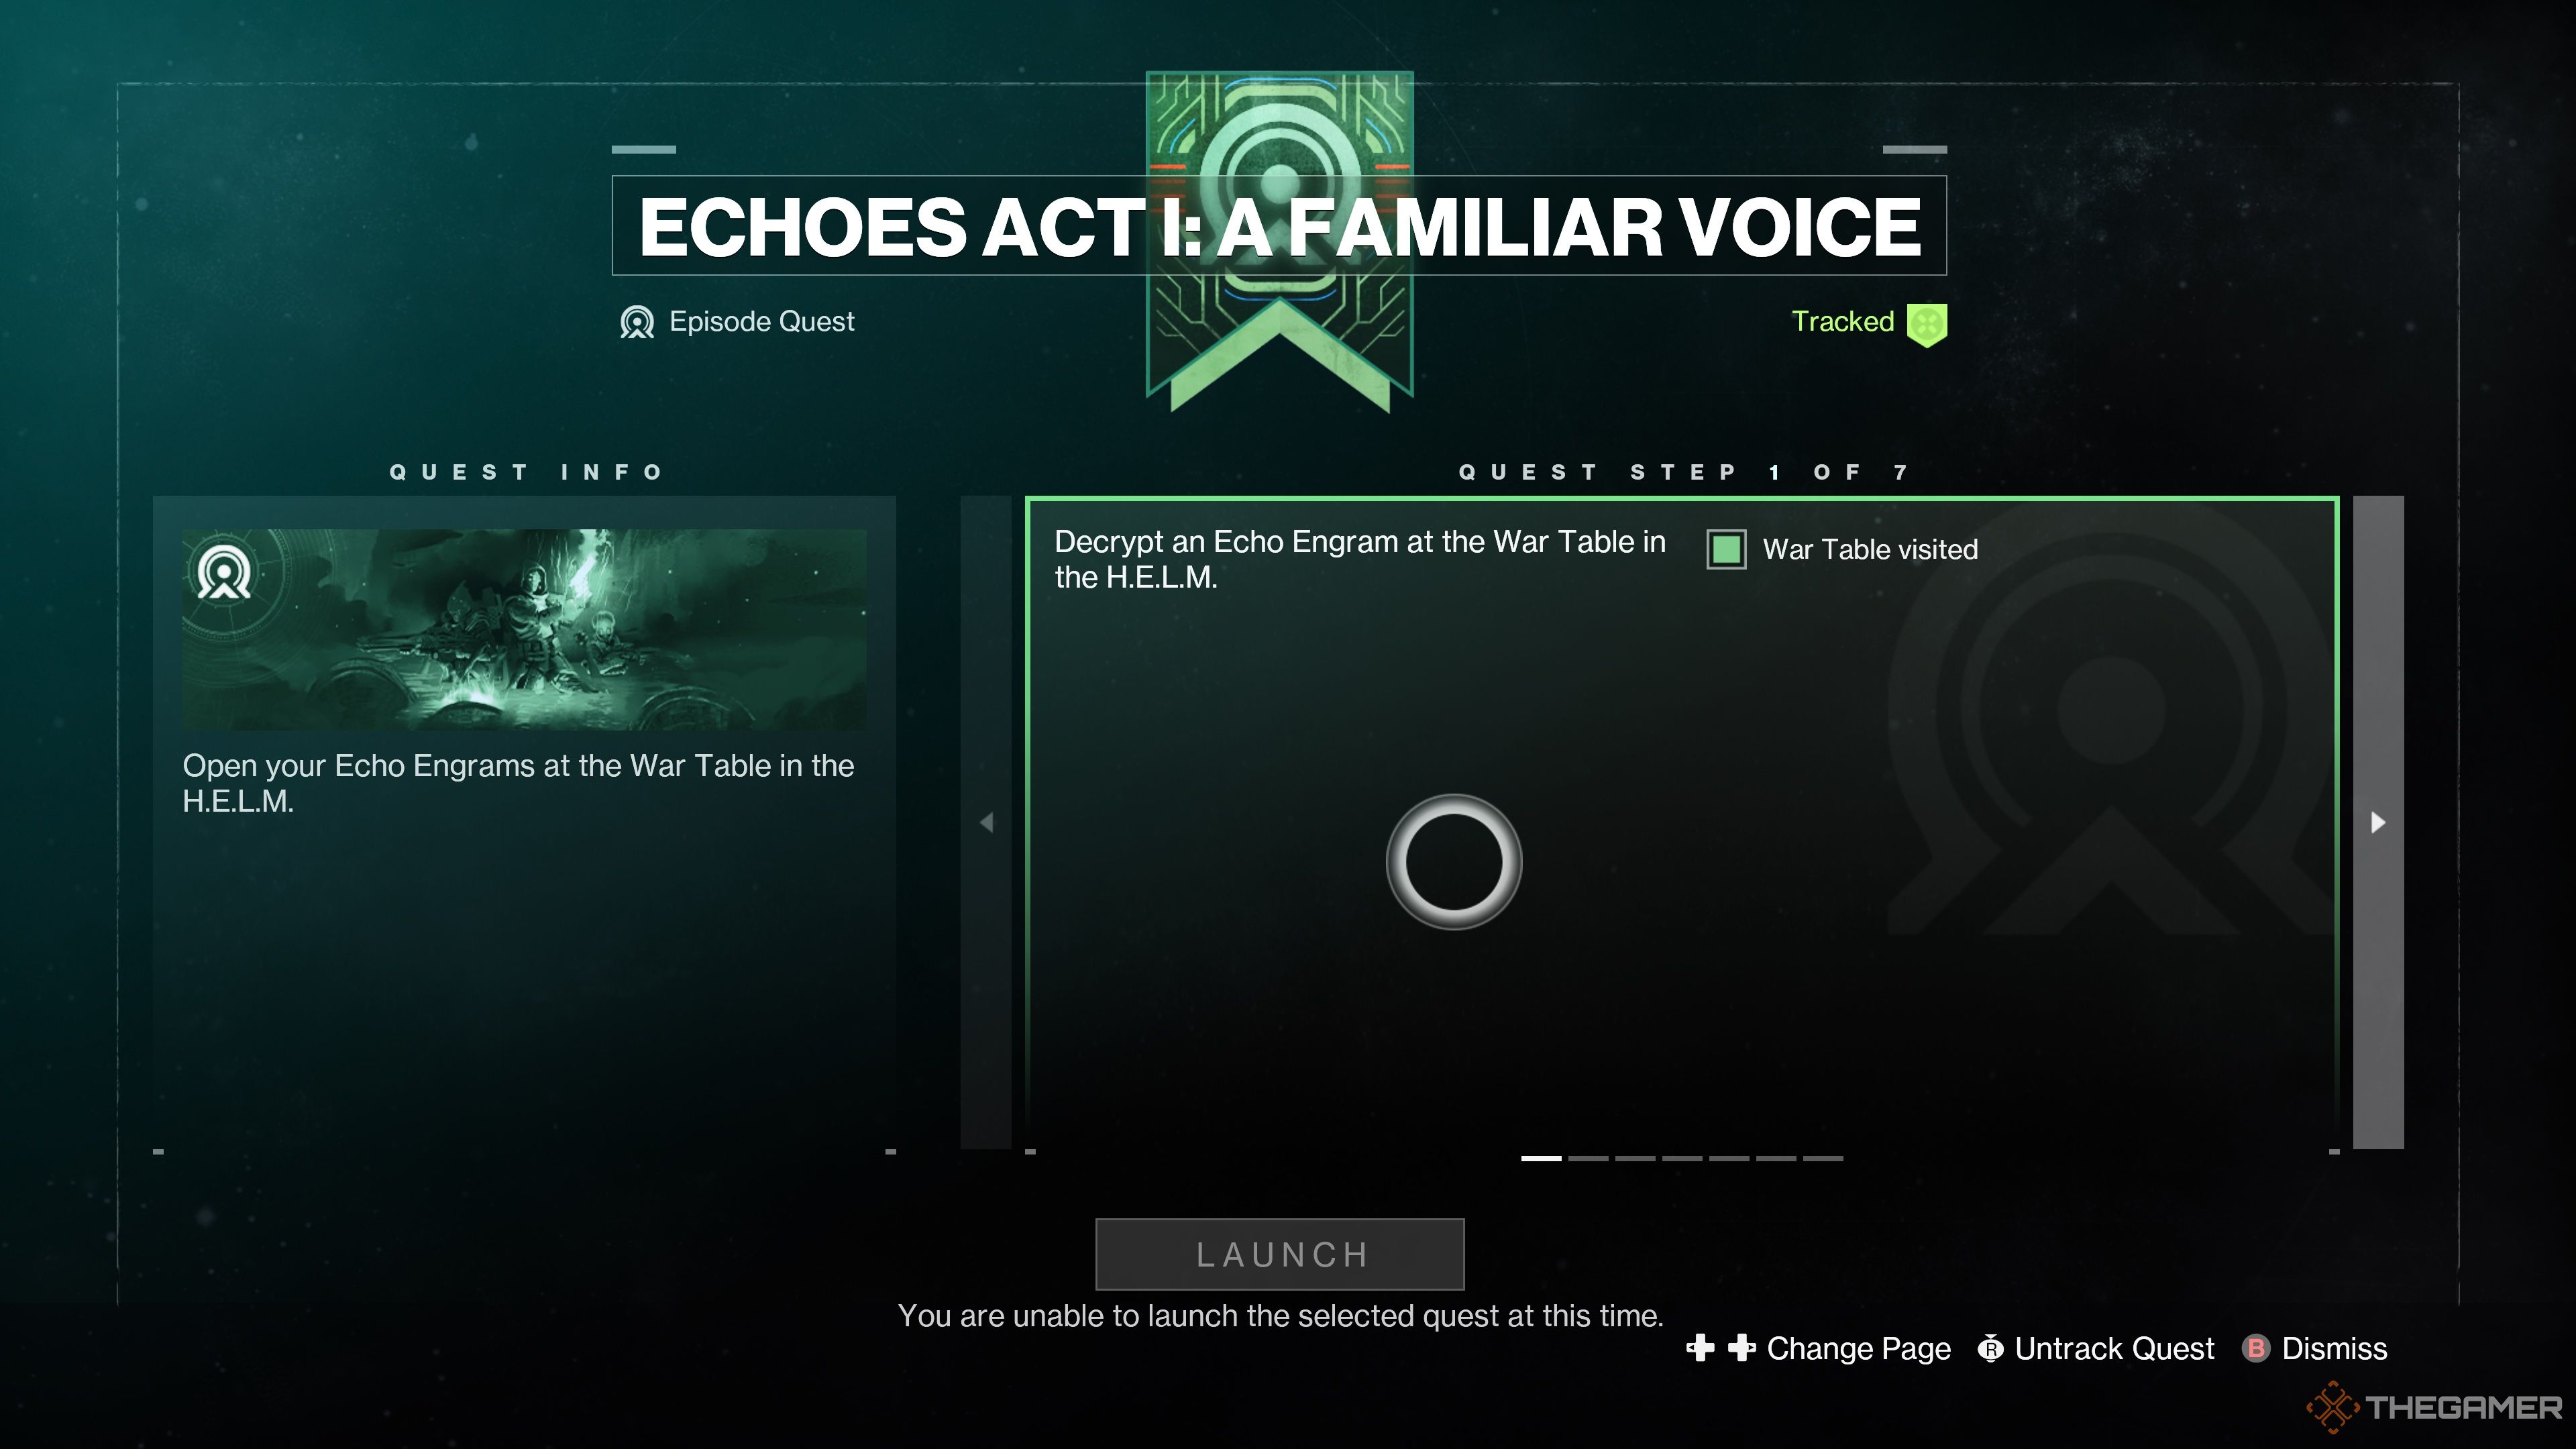Toggle quest tracking with Tracked button
2576x1449 pixels.
pyautogui.click(x=1866, y=322)
